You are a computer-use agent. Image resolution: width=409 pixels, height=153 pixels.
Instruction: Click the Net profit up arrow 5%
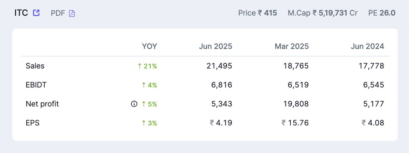[149, 104]
